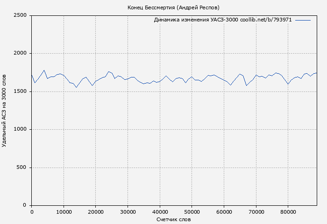Select the 10000 tick label on x-axis

64,212
